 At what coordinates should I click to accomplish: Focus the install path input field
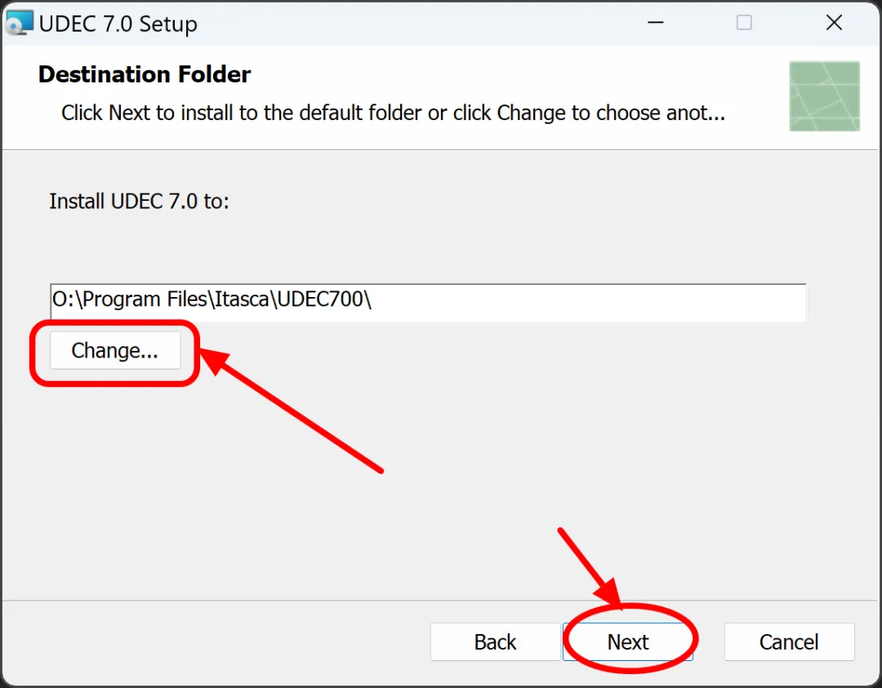pyautogui.click(x=428, y=303)
